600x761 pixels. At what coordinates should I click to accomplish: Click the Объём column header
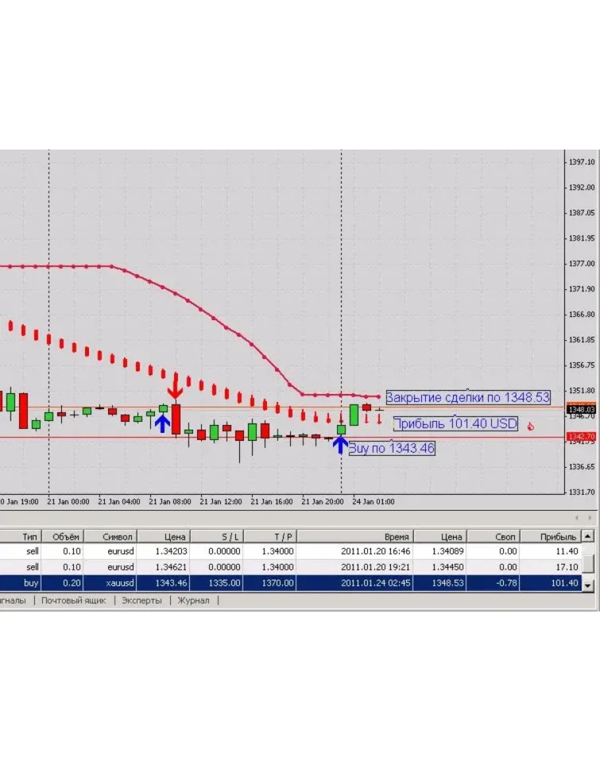pos(65,536)
